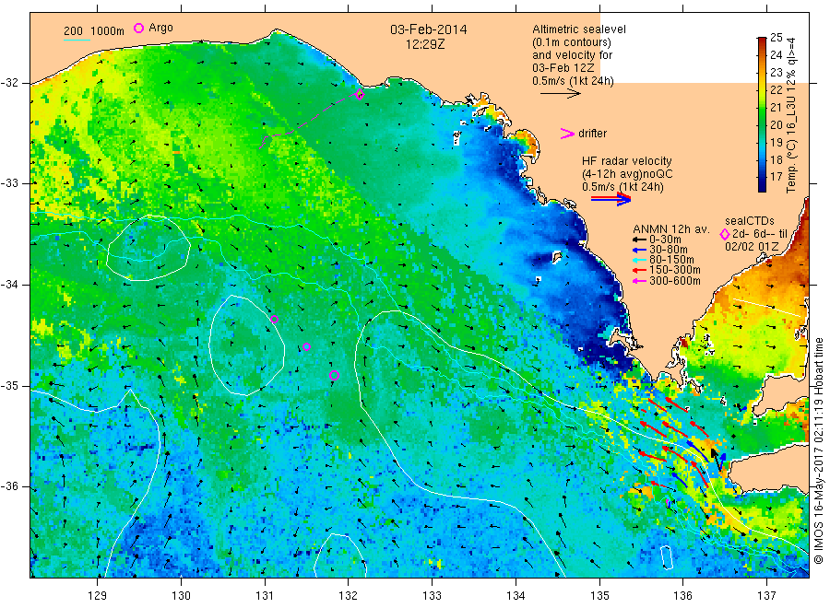This screenshot has height=608, width=830.
Task: Click the largest Argo circle, lowest of the three
Action: [334, 375]
